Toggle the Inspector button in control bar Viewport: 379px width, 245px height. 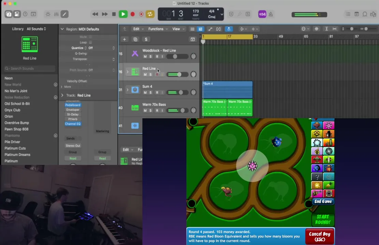17,14
